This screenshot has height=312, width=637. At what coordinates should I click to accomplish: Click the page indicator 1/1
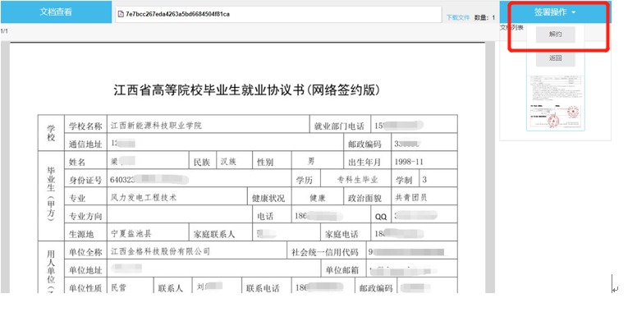[x=4, y=31]
